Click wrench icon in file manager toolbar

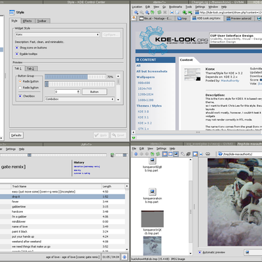(183, 154)
